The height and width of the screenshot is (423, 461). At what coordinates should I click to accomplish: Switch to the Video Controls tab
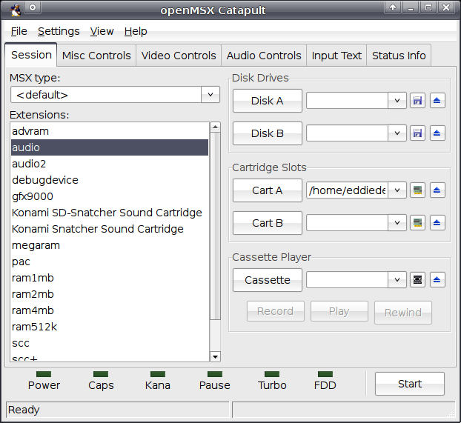179,56
